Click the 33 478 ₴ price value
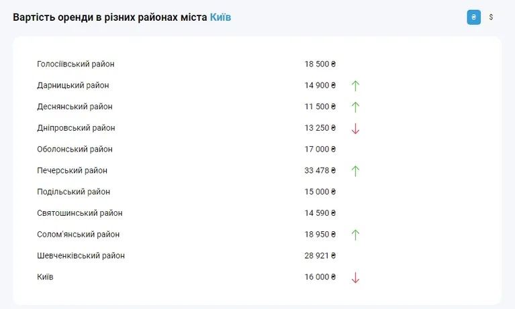This screenshot has width=515, height=309. pos(320,170)
